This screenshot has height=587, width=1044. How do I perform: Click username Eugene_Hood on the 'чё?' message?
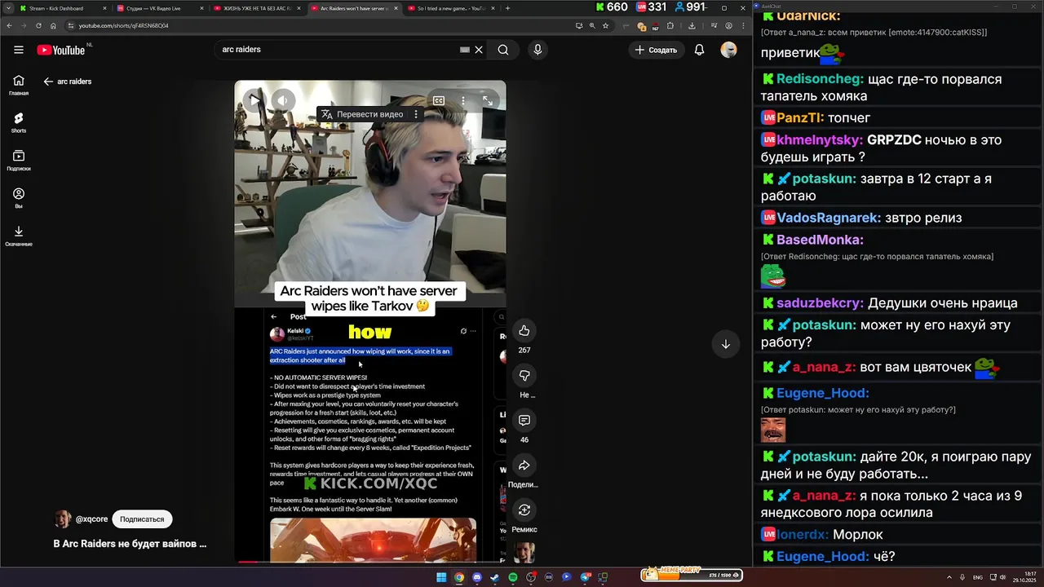click(x=822, y=556)
